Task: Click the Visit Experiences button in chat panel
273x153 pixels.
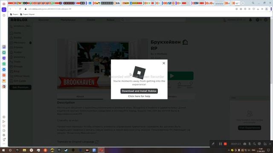Action: [x=250, y=128]
